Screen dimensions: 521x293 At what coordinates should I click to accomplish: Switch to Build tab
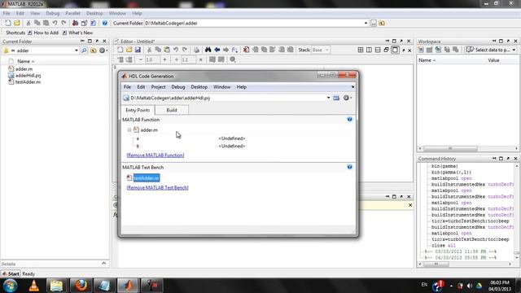pos(172,111)
